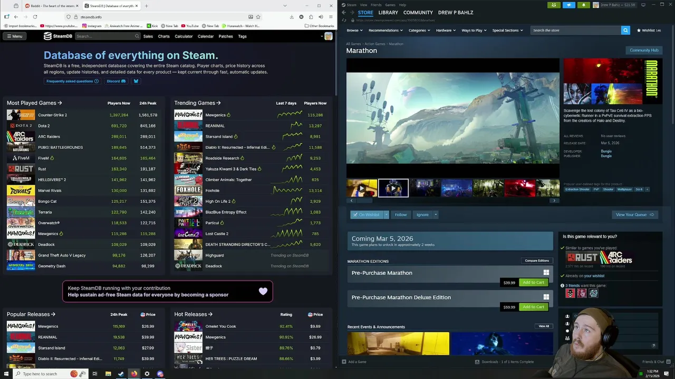The image size is (675, 379).
Task: Open Most Played Games list
Action: tap(34, 103)
